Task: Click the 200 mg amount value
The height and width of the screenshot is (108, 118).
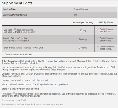Action: tap(83, 40)
